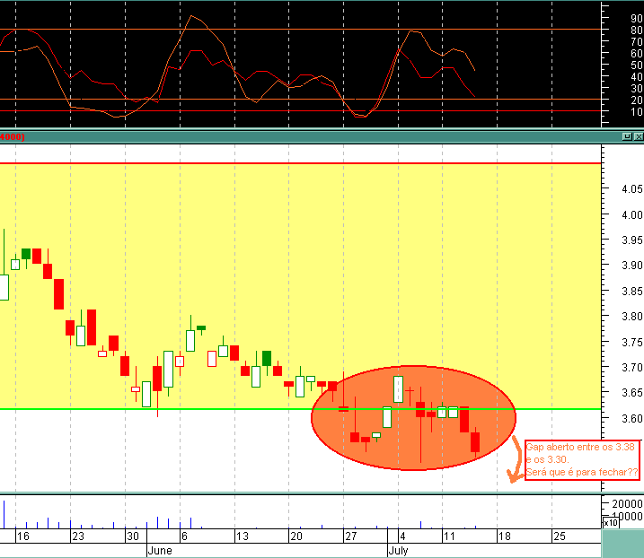Click the 50 oscillator scale label
Viewport: 644px width, 558px height.
click(637, 65)
